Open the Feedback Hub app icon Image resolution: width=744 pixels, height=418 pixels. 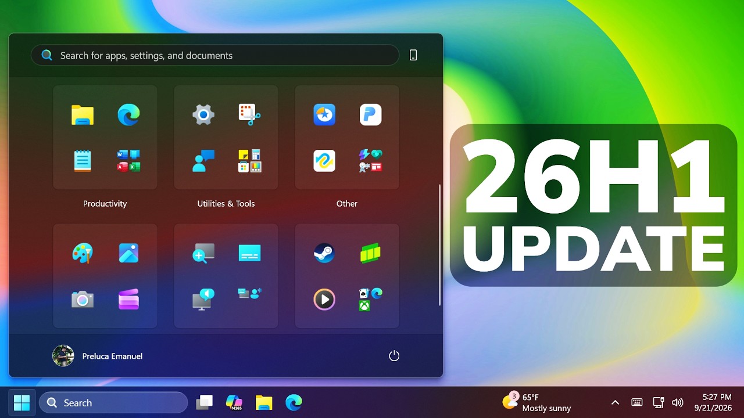pos(203,161)
